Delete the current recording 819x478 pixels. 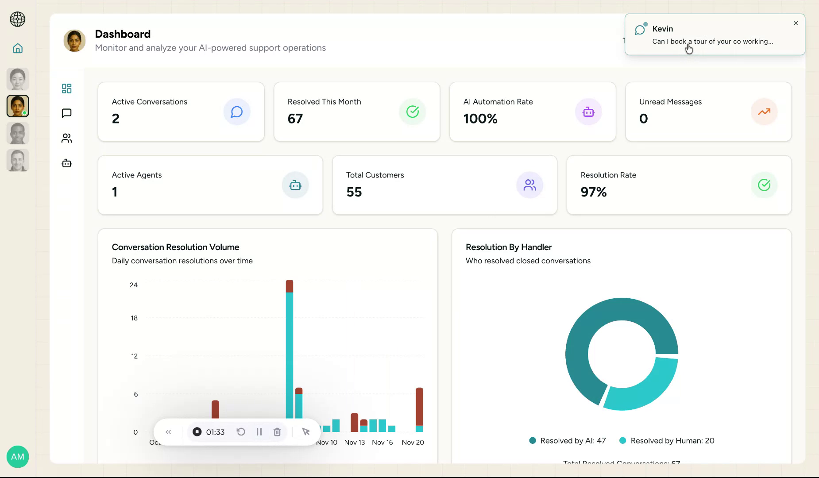[x=277, y=432]
